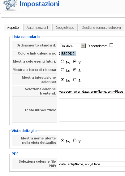Click the PDF section heading
The height and width of the screenshot is (176, 125).
coord(15,154)
